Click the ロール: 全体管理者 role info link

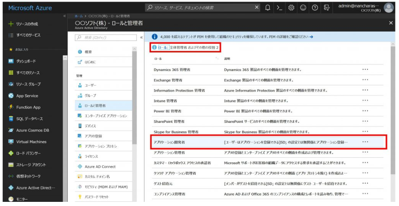(185, 47)
